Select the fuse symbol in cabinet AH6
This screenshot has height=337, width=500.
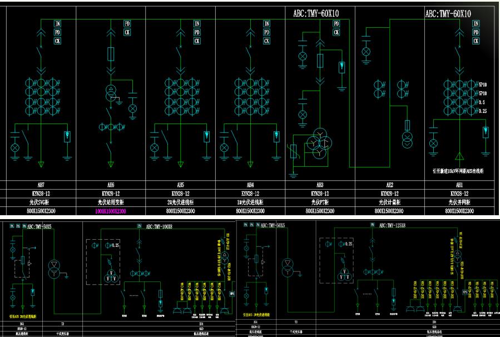tap(110, 54)
